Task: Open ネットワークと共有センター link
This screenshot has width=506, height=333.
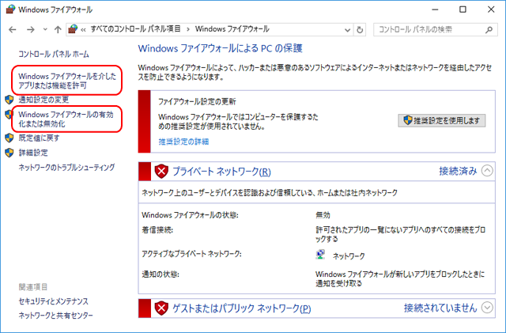Action: (55, 316)
